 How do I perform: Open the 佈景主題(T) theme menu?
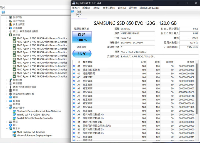coord(109,8)
